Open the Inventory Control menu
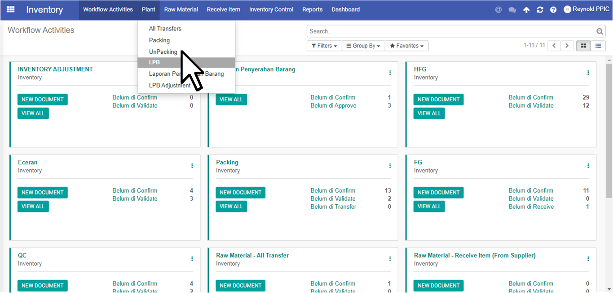Viewport: 613px width, 293px height. click(271, 9)
